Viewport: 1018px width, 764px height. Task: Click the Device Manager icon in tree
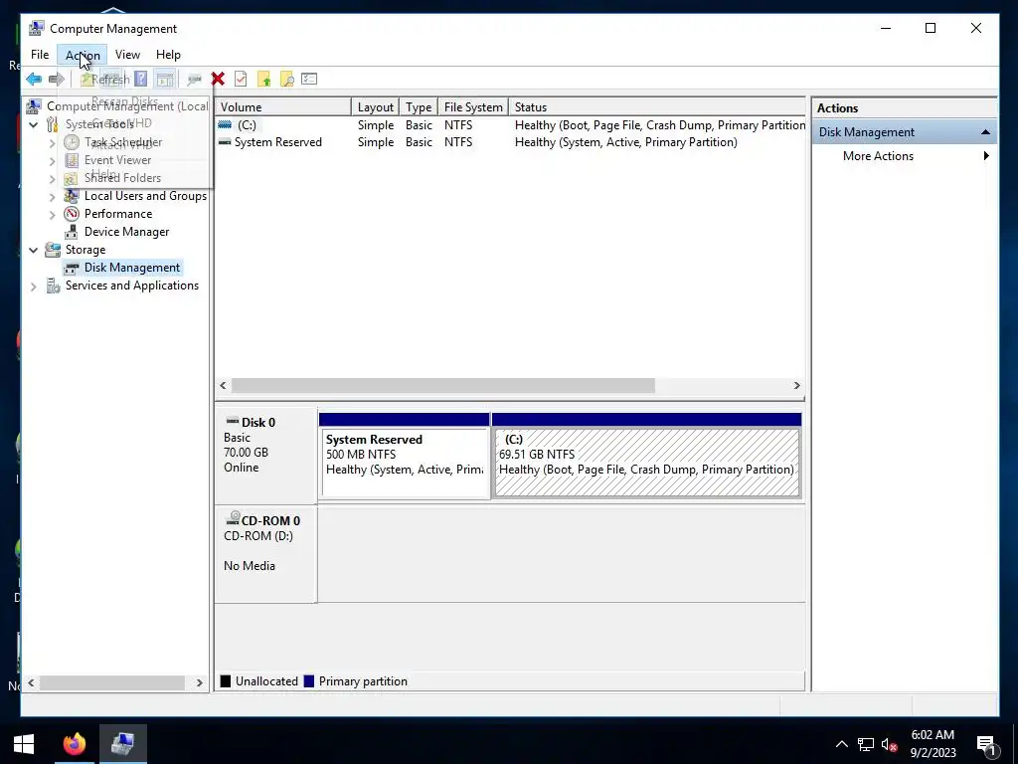tap(72, 231)
